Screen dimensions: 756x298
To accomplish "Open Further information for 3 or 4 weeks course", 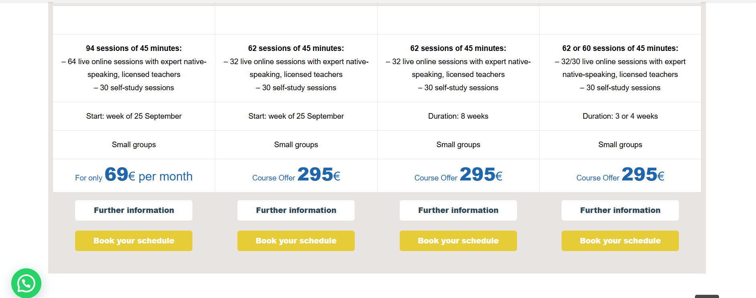I will [620, 210].
